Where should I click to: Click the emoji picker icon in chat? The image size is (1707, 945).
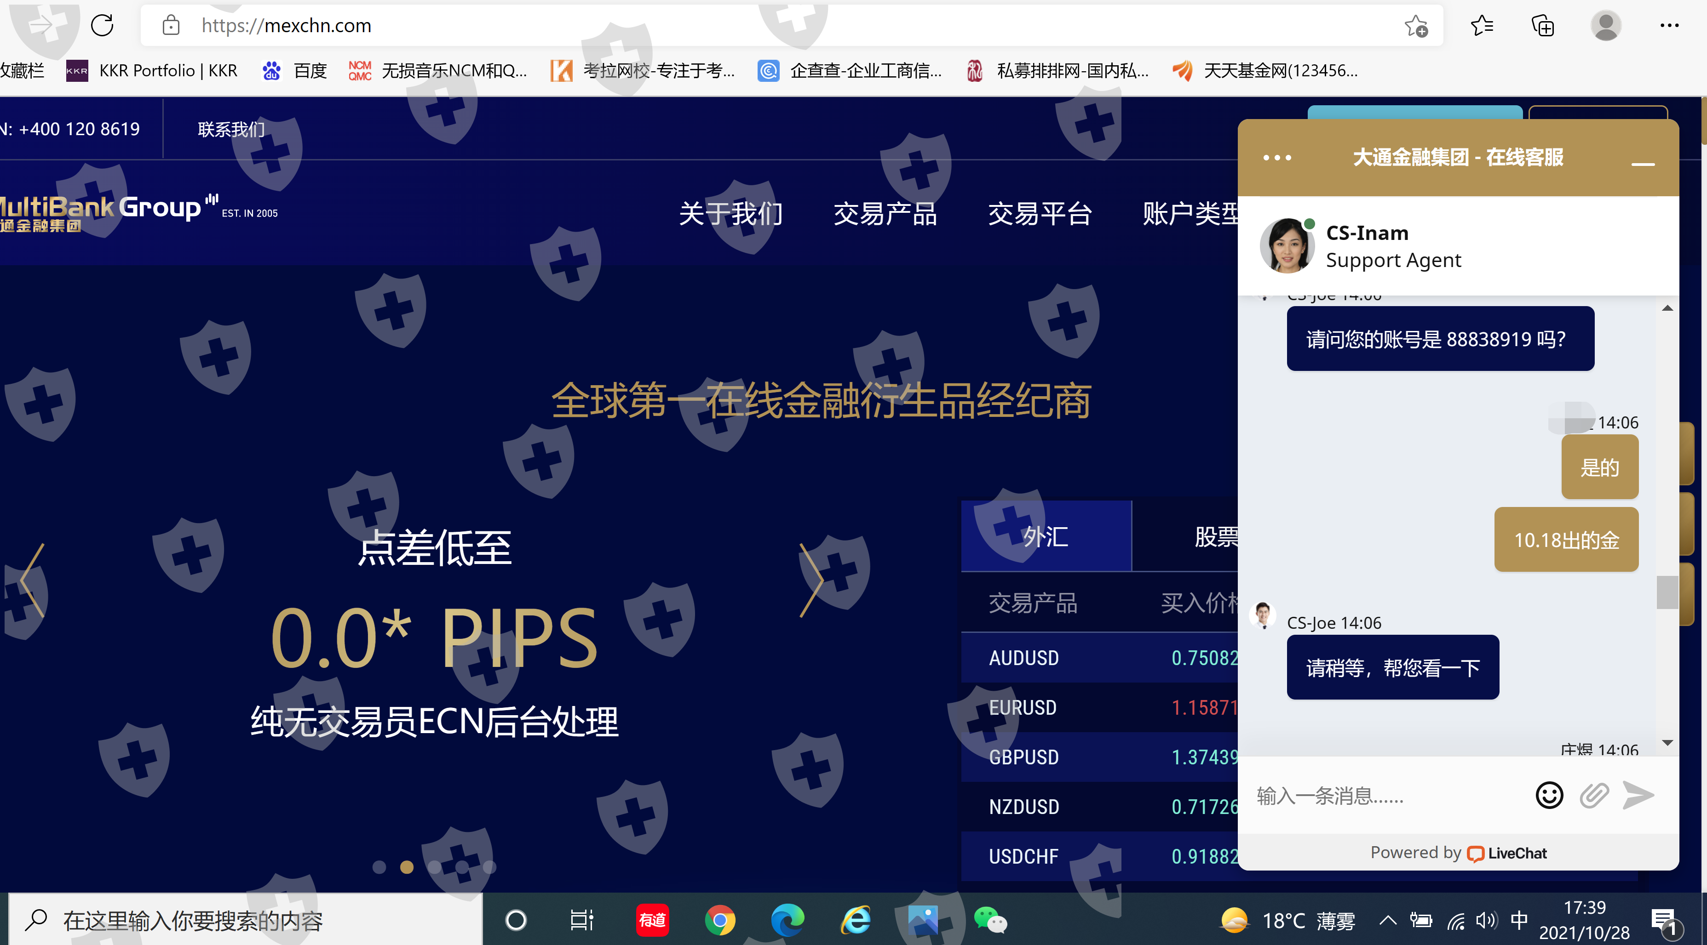[1549, 795]
